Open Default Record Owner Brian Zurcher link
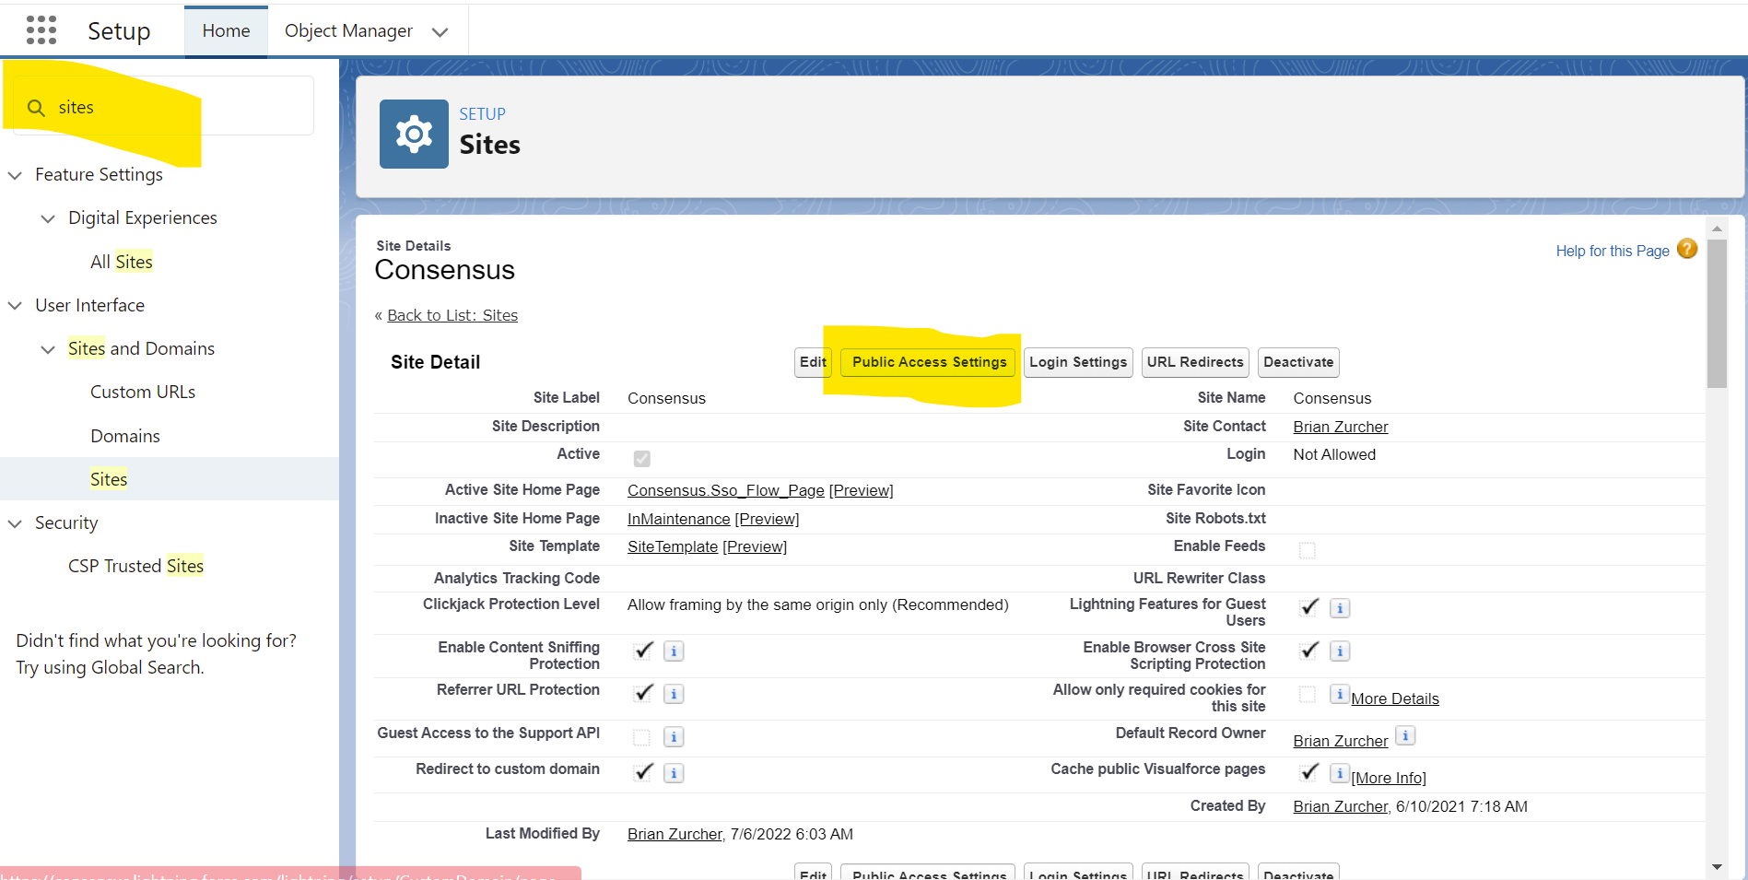This screenshot has height=880, width=1748. click(1340, 741)
